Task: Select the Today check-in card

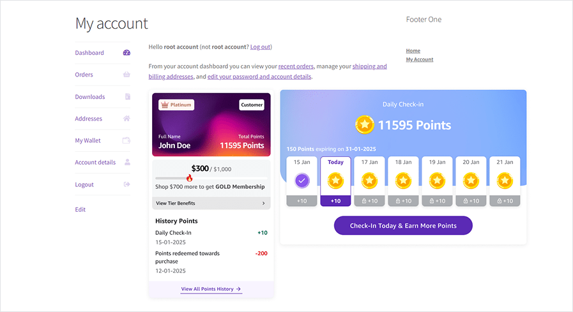Action: coord(335,181)
